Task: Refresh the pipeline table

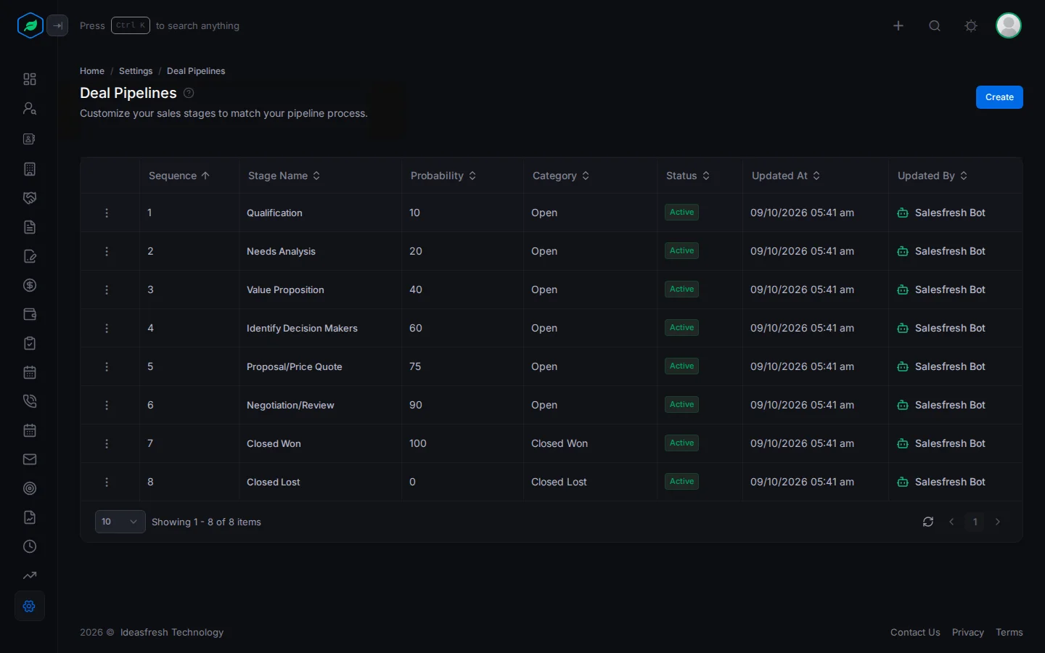Action: [x=928, y=522]
